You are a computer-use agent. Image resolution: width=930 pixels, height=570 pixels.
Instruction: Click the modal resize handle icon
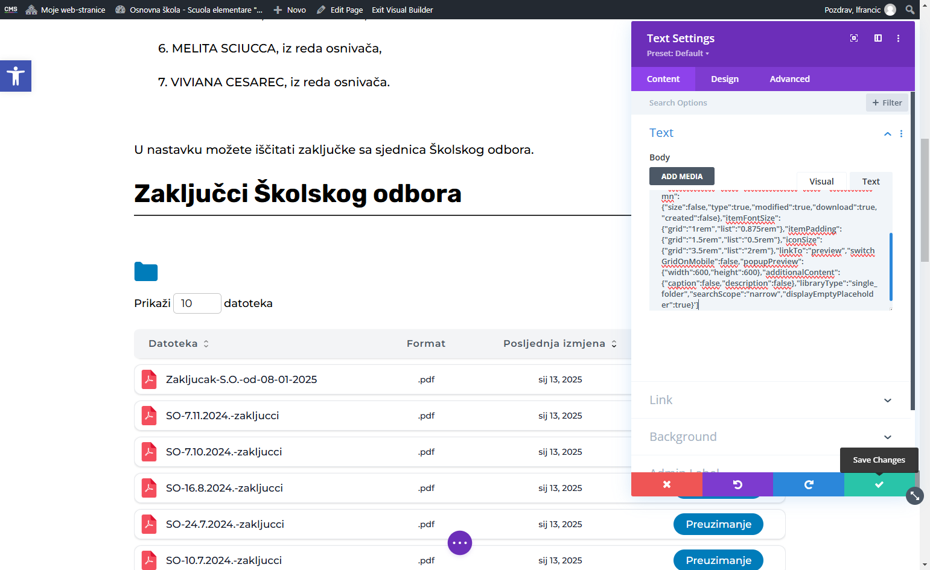915,496
